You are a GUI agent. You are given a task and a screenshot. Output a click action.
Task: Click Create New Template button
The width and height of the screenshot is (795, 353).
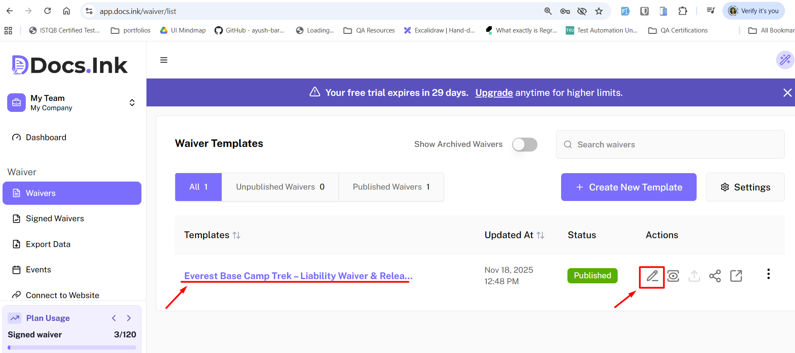(x=628, y=187)
